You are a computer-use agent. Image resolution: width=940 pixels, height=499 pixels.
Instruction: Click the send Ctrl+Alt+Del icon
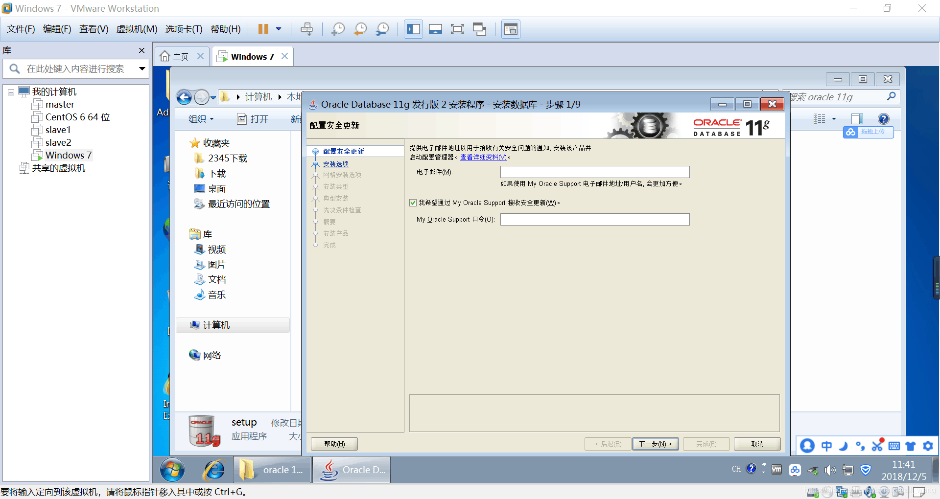click(307, 29)
